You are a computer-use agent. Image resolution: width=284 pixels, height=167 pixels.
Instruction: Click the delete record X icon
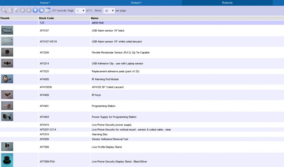(16, 10)
